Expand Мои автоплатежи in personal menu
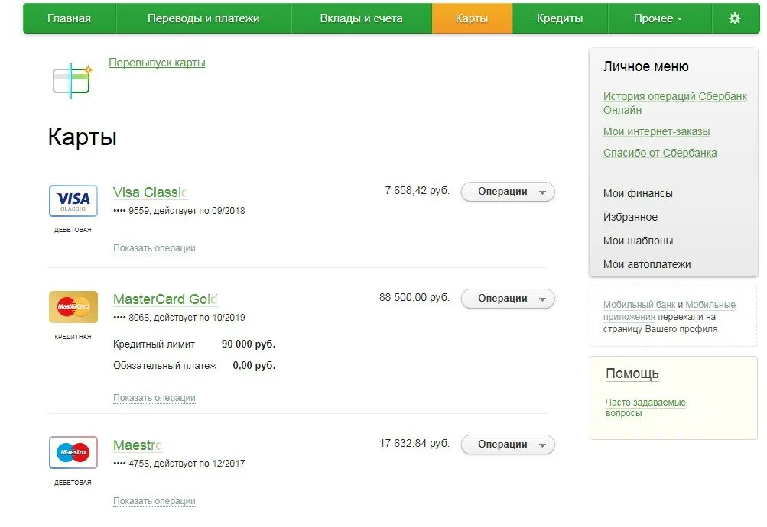 [x=647, y=264]
